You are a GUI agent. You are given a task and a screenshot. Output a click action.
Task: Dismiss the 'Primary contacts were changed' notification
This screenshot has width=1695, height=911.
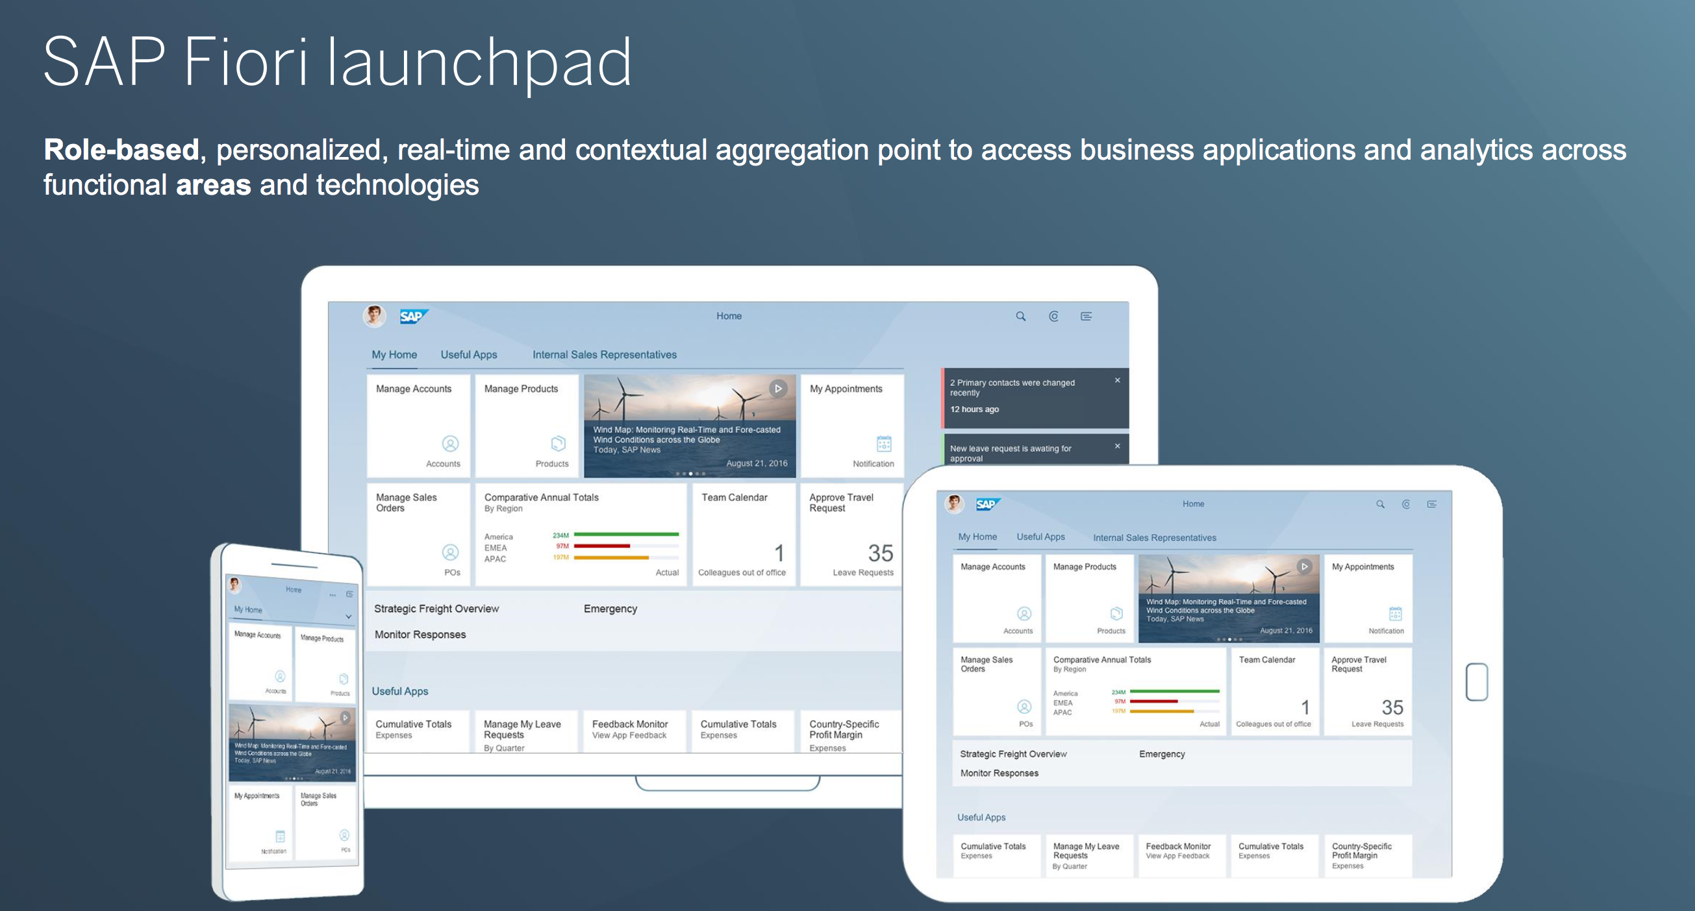[x=1117, y=380]
